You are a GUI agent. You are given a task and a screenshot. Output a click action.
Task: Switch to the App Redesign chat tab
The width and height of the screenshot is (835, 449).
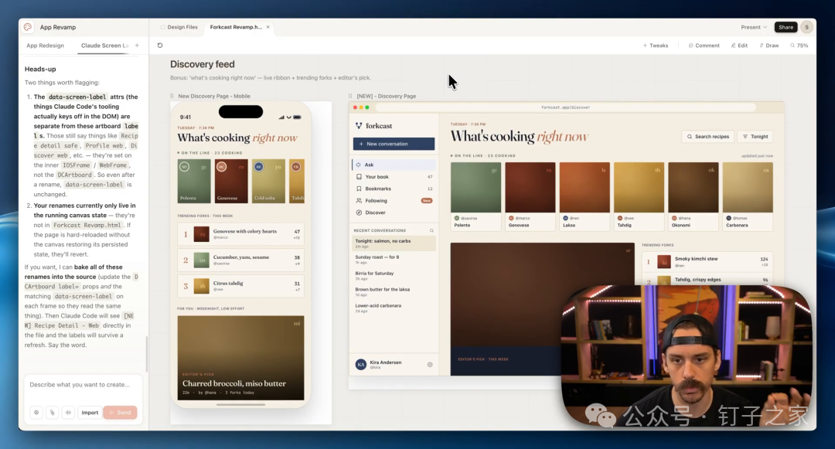[46, 46]
